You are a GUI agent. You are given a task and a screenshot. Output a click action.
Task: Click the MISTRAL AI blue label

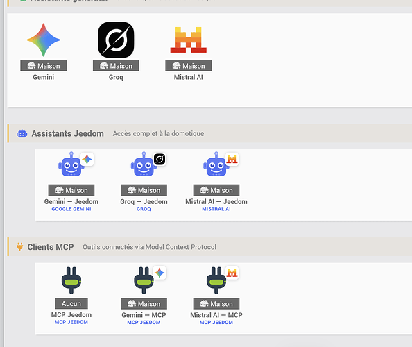click(216, 209)
